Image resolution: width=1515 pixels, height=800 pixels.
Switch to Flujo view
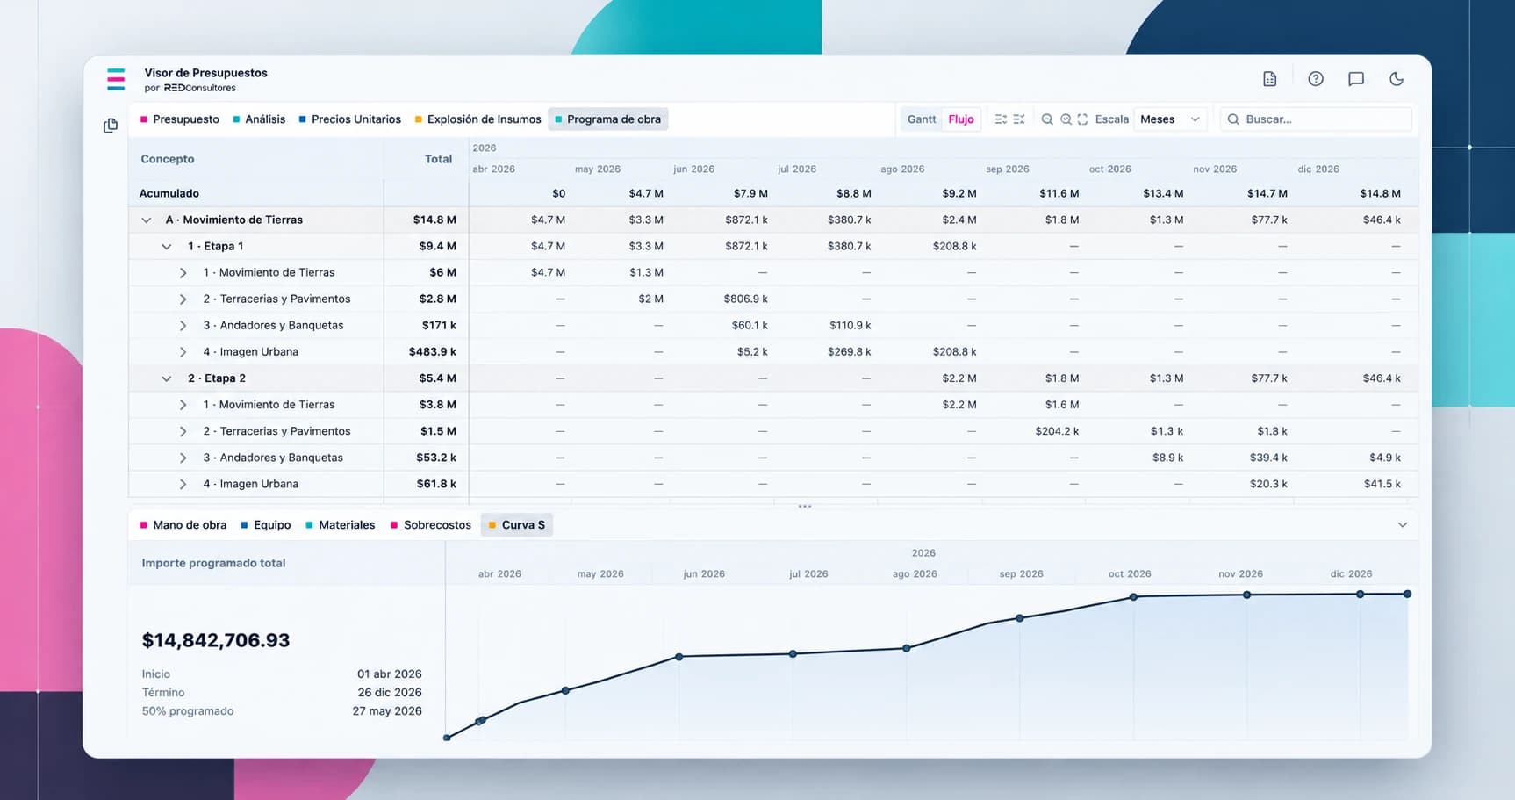(x=961, y=119)
